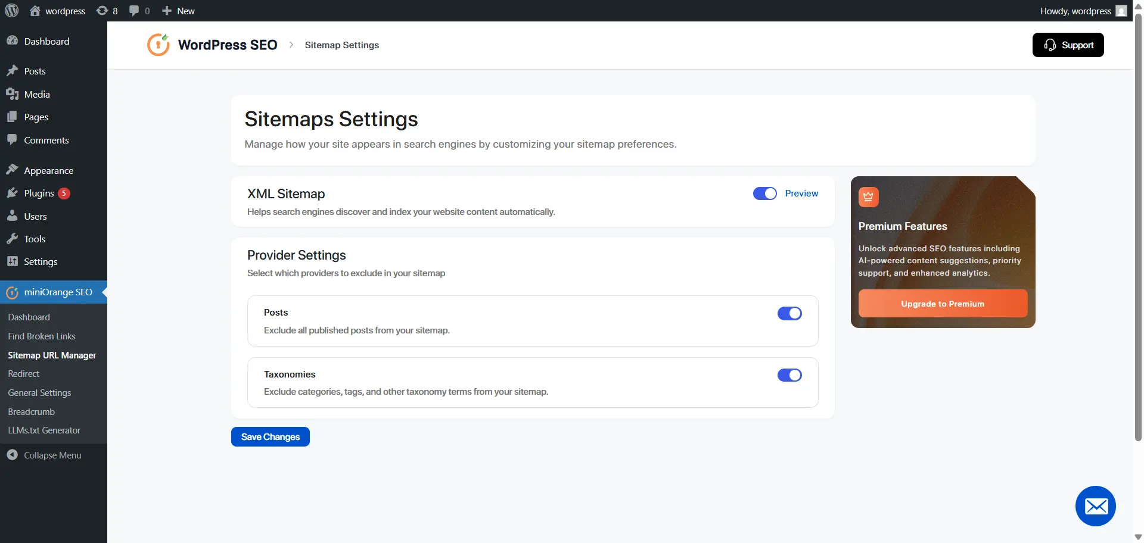The image size is (1144, 543).
Task: Click the headset icon on Support button
Action: pos(1050,45)
